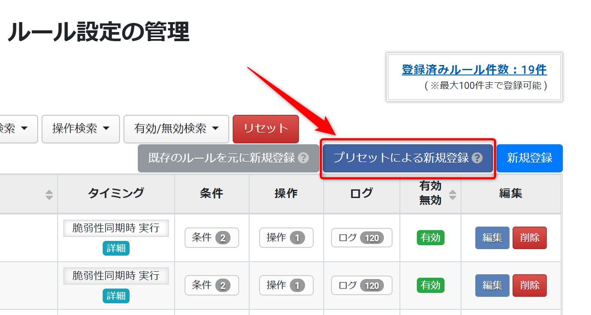Open 操作 1 in second row
The image size is (591, 315).
point(286,285)
